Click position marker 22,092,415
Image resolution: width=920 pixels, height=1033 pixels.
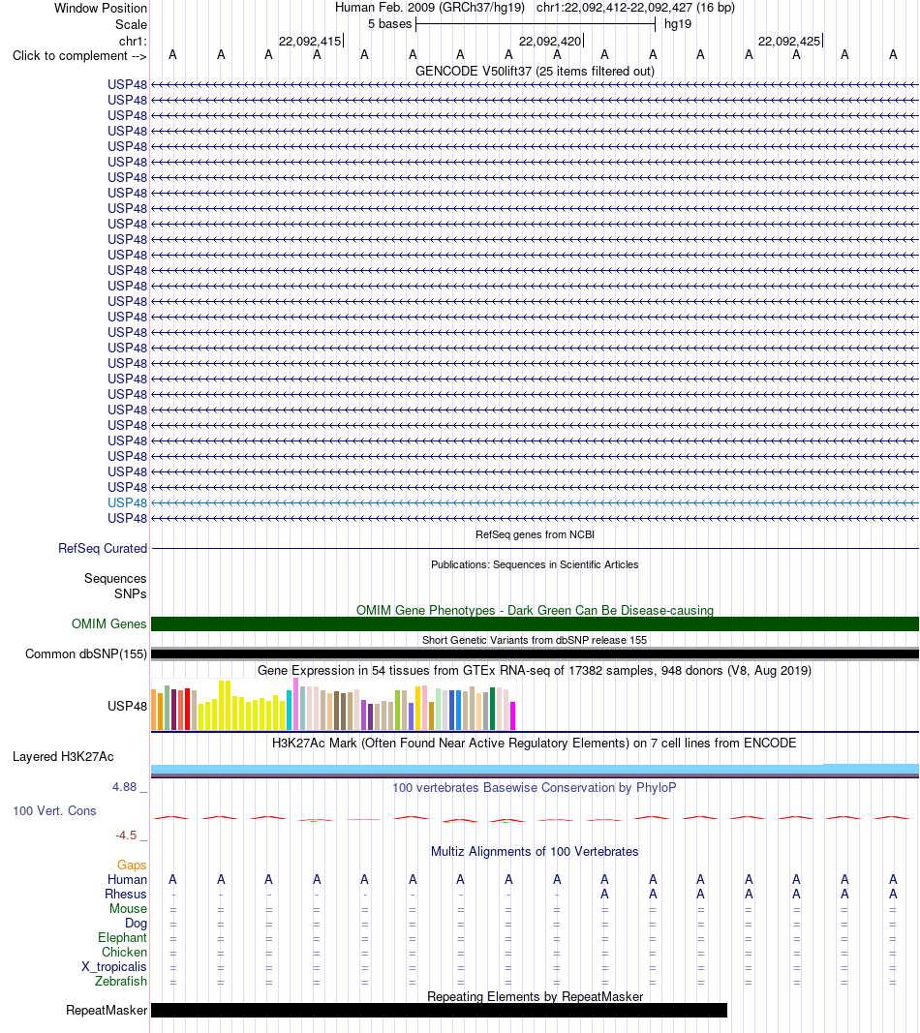click(x=310, y=41)
